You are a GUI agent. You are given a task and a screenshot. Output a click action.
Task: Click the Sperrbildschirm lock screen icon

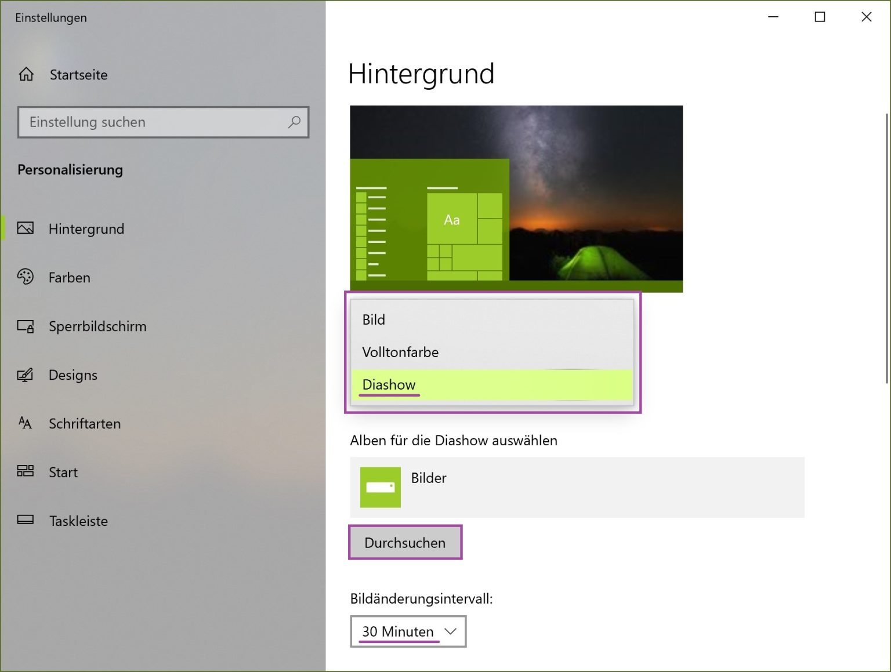click(26, 326)
